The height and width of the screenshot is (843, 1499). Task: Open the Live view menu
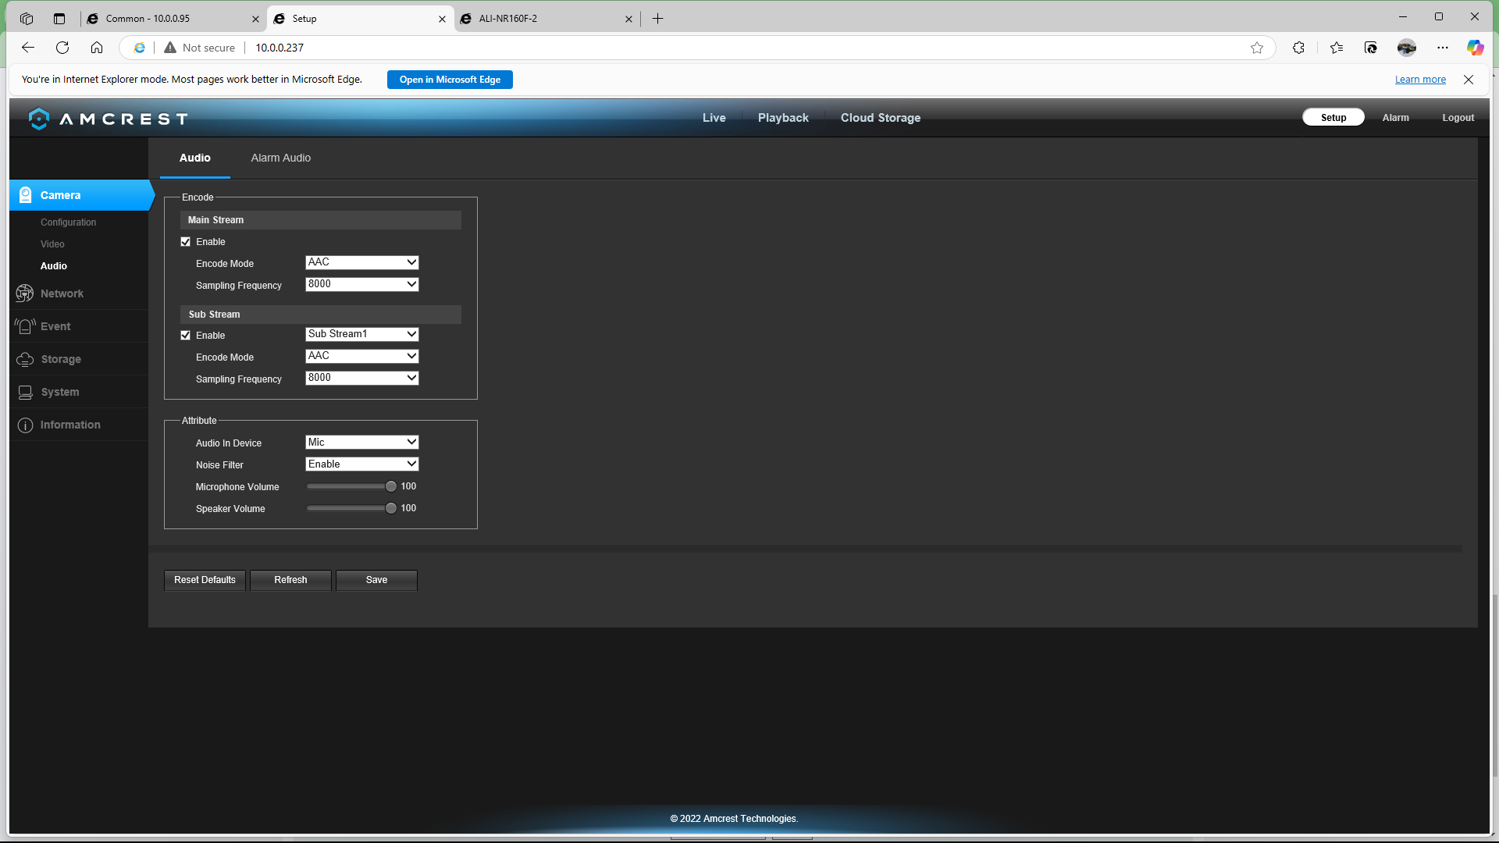(x=714, y=118)
